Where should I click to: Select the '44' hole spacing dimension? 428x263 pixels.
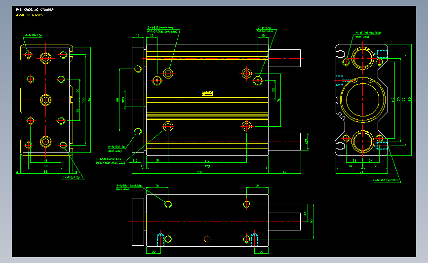pos(45,161)
